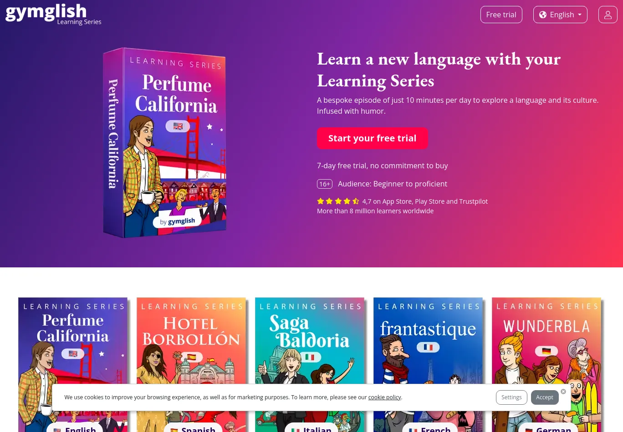Click the French flag on Frantastique cover
The width and height of the screenshot is (623, 432).
coord(428,347)
